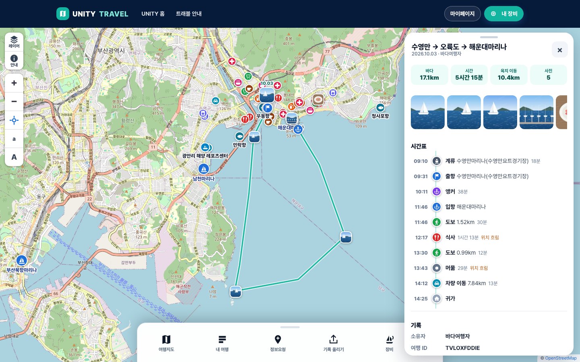Zoom in with the plus button
This screenshot has width=580, height=362.
click(x=14, y=83)
